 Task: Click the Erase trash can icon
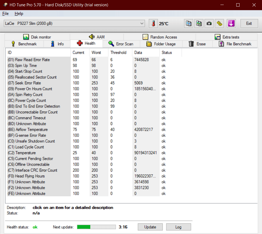191,44
